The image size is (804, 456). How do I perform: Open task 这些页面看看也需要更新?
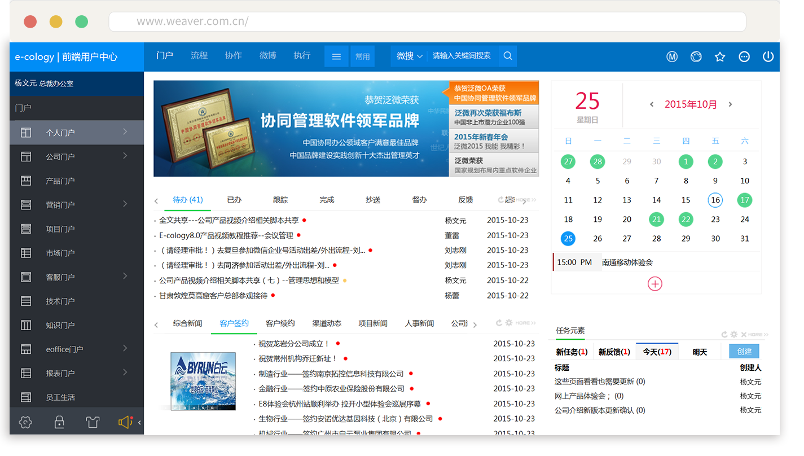pyautogui.click(x=600, y=382)
